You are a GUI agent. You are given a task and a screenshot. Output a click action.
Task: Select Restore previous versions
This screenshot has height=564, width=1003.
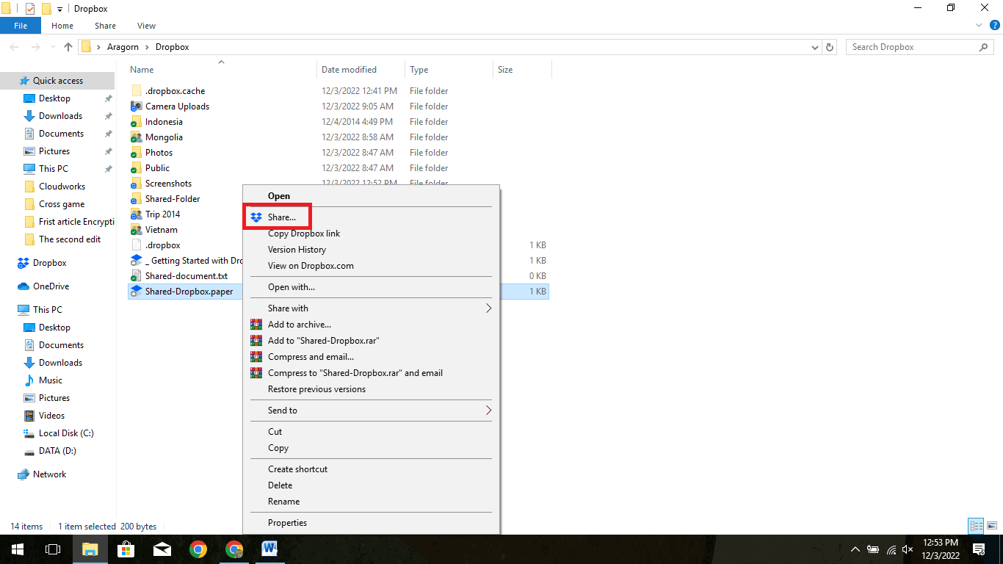pyautogui.click(x=316, y=389)
